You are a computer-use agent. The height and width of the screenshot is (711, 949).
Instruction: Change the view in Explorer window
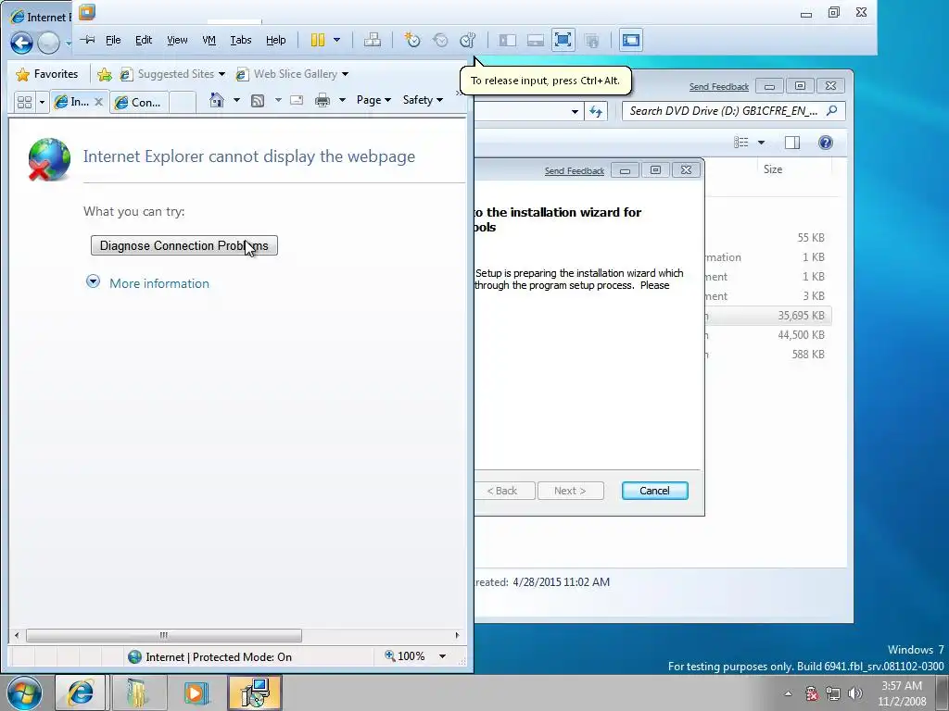(x=740, y=142)
